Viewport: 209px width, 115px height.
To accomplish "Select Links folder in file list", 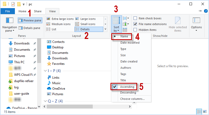I will tap(53, 78).
